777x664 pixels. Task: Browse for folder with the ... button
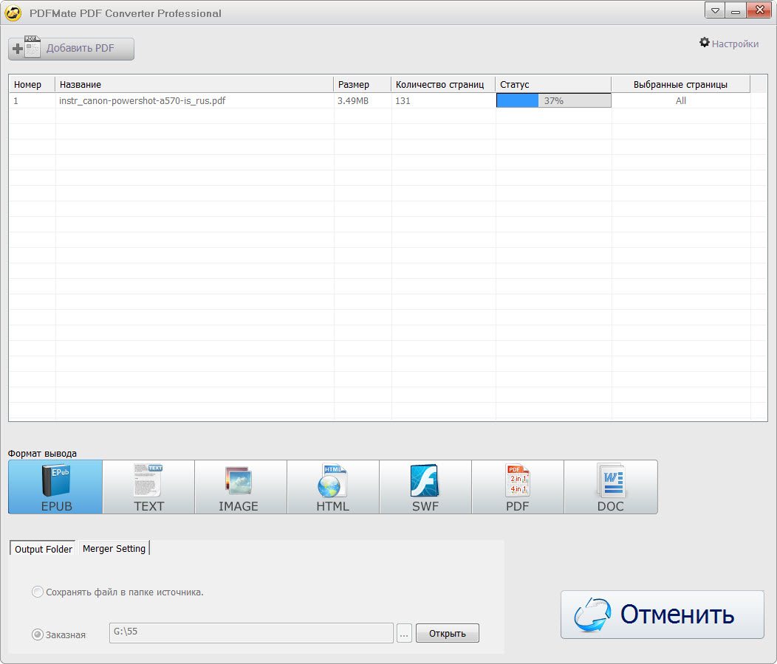pyautogui.click(x=404, y=633)
